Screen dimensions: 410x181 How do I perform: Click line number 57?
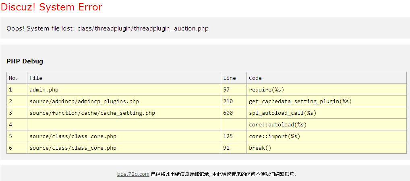[234, 89]
